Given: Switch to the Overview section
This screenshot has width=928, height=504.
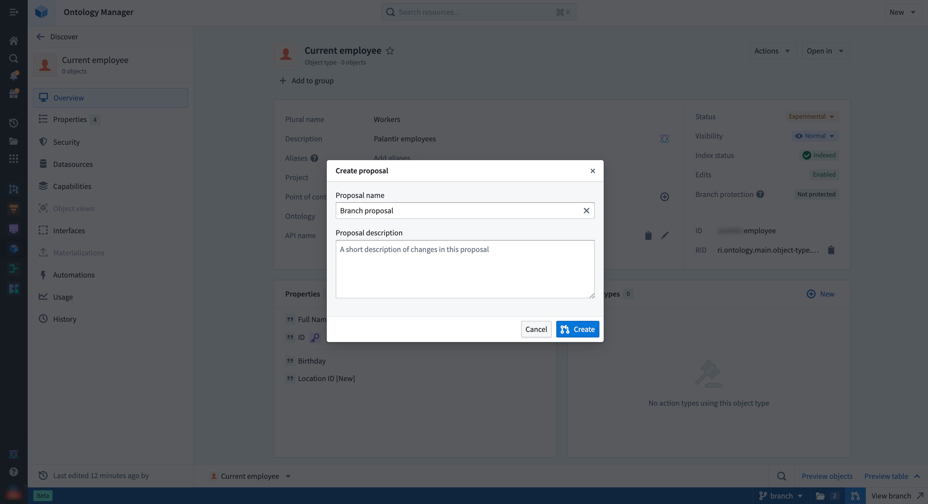Looking at the screenshot, I should point(69,97).
